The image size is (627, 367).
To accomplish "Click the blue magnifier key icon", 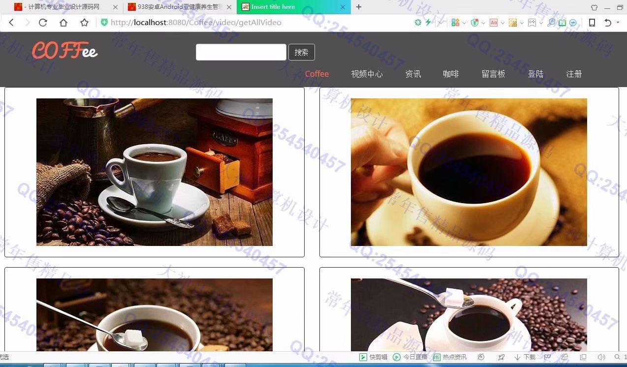I will pos(551,23).
